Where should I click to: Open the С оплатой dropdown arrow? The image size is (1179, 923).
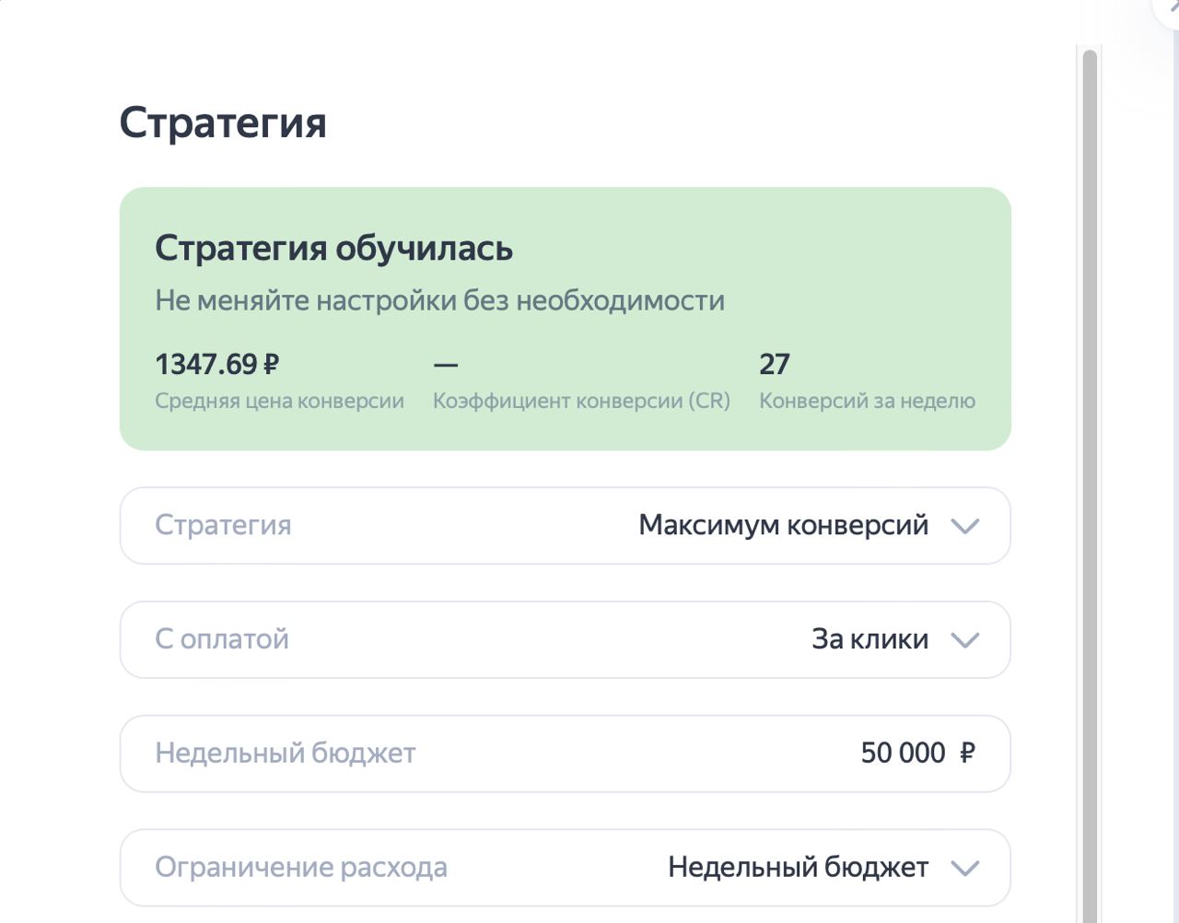964,640
